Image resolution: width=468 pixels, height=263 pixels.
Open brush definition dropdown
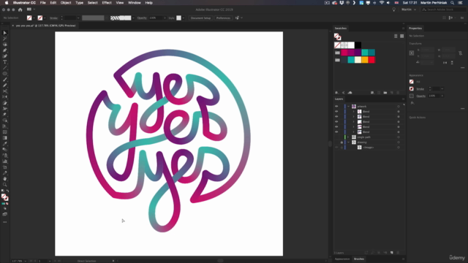click(x=133, y=18)
